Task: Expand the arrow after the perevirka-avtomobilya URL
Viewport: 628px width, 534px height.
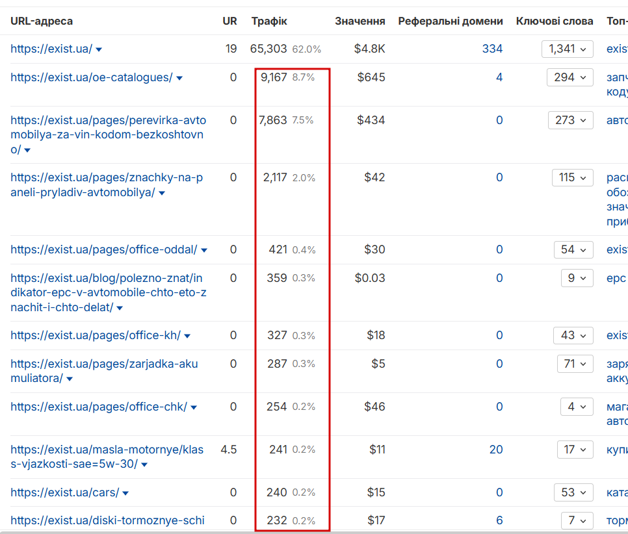Action: pyautogui.click(x=27, y=151)
